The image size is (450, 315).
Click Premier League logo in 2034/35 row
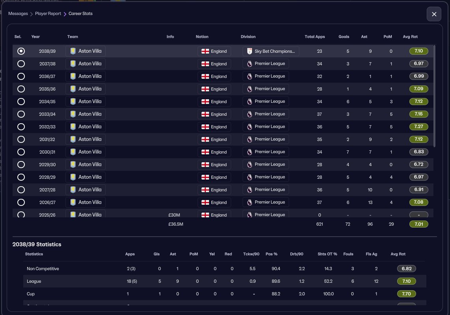pyautogui.click(x=250, y=102)
